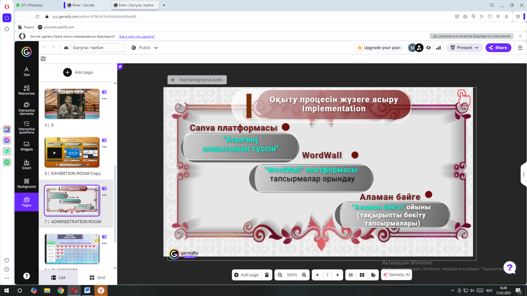Screen dimensions: 527x296
Task: Open the 100% zoom level menu
Action: [292, 275]
